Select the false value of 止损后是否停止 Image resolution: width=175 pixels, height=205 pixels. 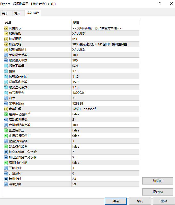(76, 136)
